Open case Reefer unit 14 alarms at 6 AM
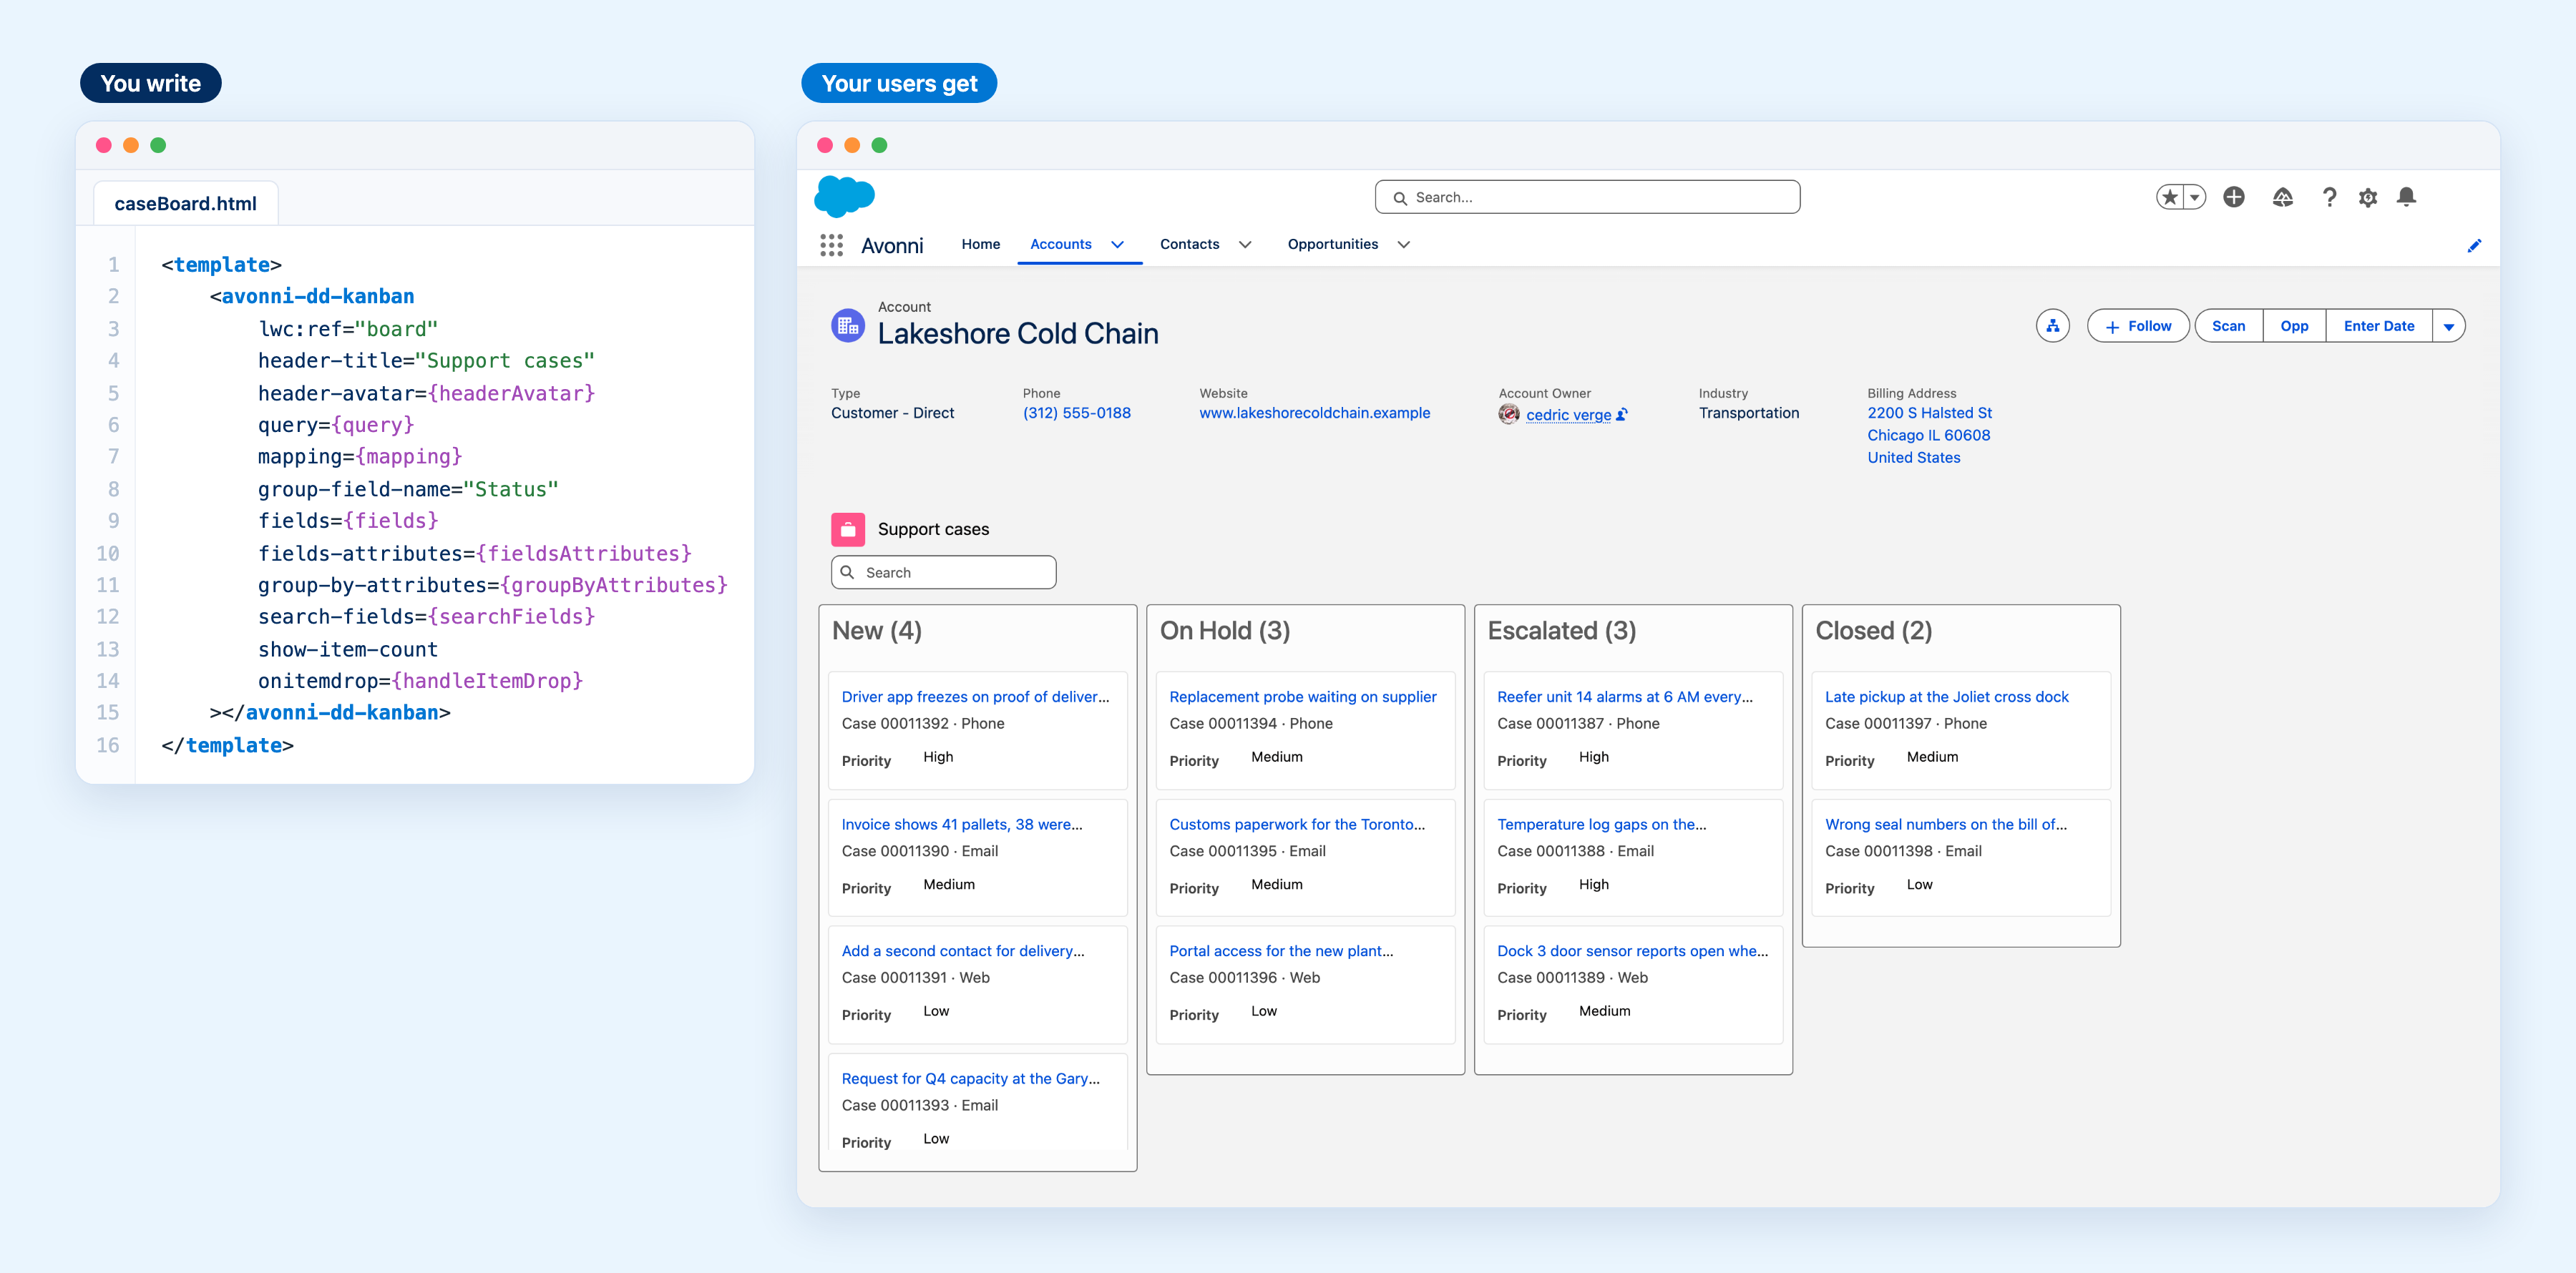This screenshot has width=2576, height=1273. tap(1624, 697)
